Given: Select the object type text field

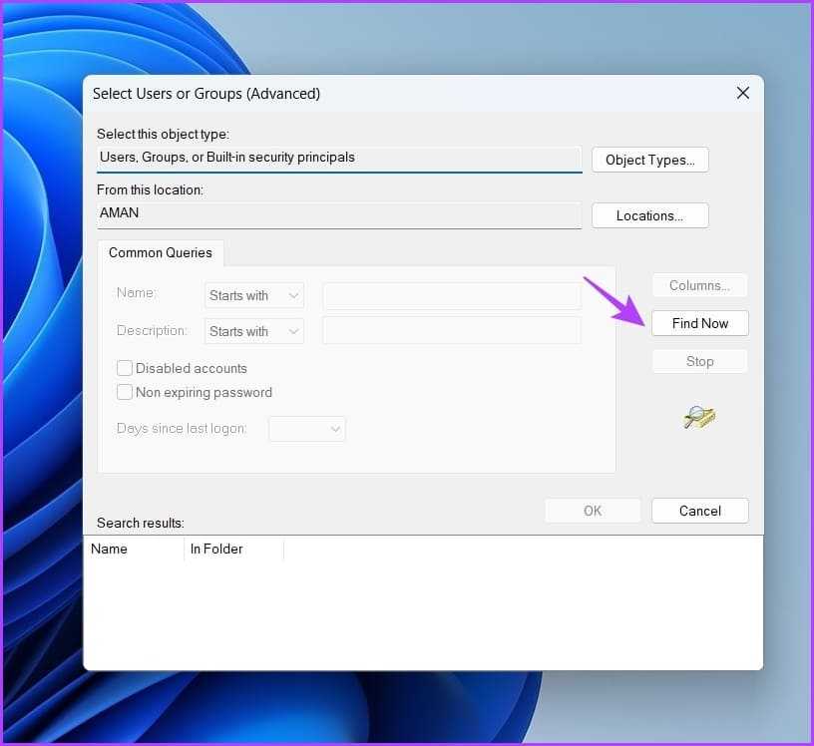Looking at the screenshot, I should pyautogui.click(x=338, y=158).
